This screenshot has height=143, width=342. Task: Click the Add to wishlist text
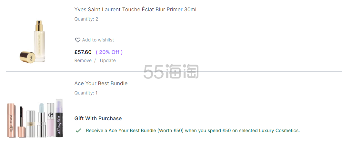pos(98,40)
